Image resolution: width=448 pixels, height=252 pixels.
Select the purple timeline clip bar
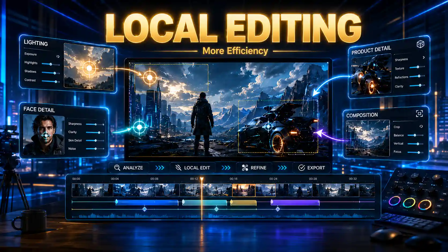[295, 203]
